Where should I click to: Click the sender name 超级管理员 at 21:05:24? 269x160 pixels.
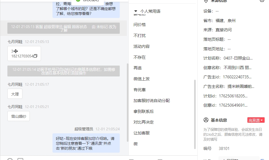coord(84,129)
